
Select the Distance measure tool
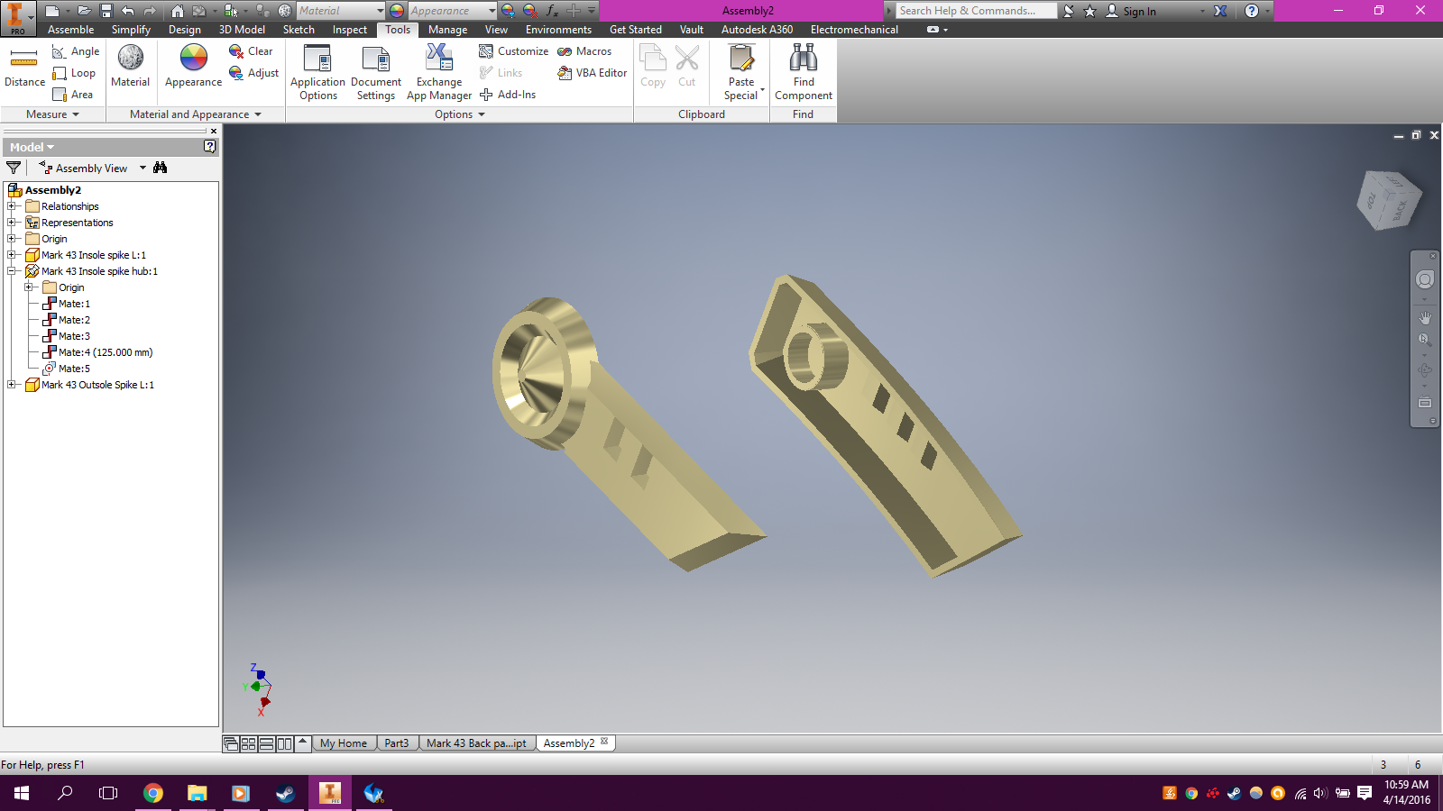(24, 68)
